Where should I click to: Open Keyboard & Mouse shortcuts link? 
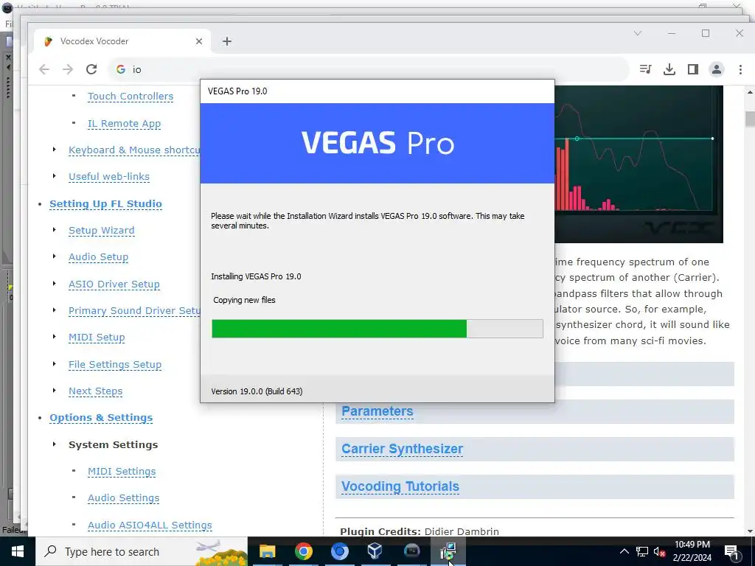[134, 150]
